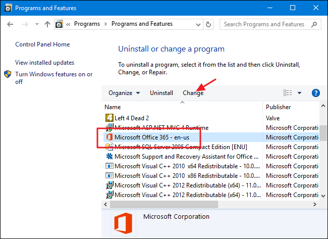
Task: Click the change view layout icon
Action: coord(288,93)
